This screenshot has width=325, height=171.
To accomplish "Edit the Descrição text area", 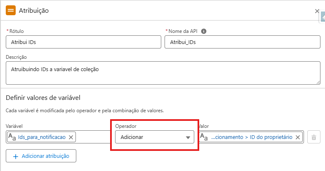I will click(x=163, y=73).
